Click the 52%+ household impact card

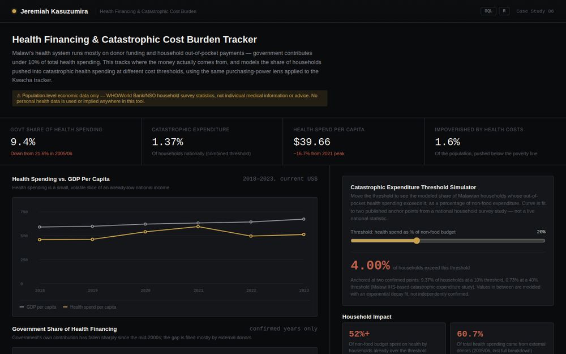(x=394, y=339)
